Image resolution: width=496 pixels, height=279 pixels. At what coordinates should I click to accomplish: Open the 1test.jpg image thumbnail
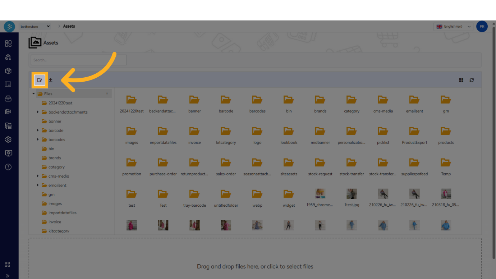(352, 194)
